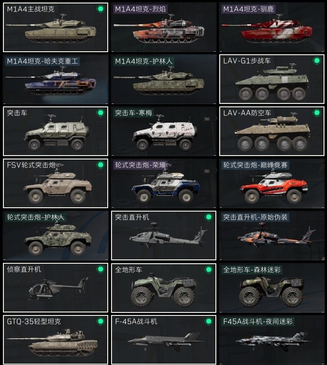Select the 突击直升机-原始伪装 skin
The height and width of the screenshot is (365, 327).
pyautogui.click(x=271, y=235)
